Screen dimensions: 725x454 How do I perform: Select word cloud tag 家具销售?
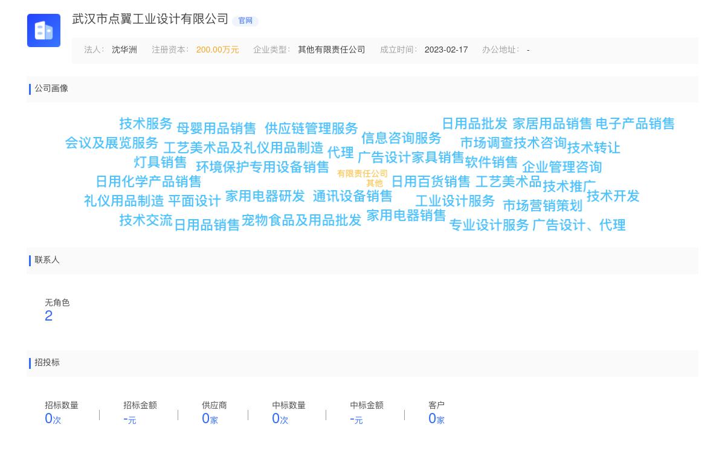pyautogui.click(x=437, y=158)
